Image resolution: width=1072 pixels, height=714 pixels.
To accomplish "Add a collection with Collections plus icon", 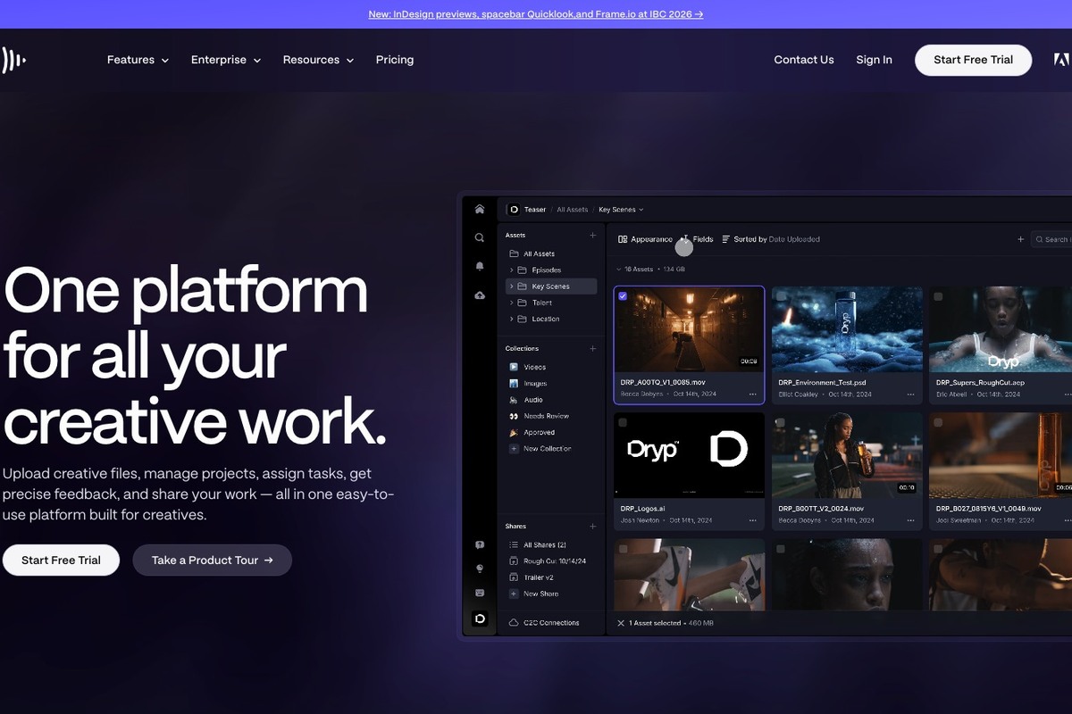I will click(592, 349).
